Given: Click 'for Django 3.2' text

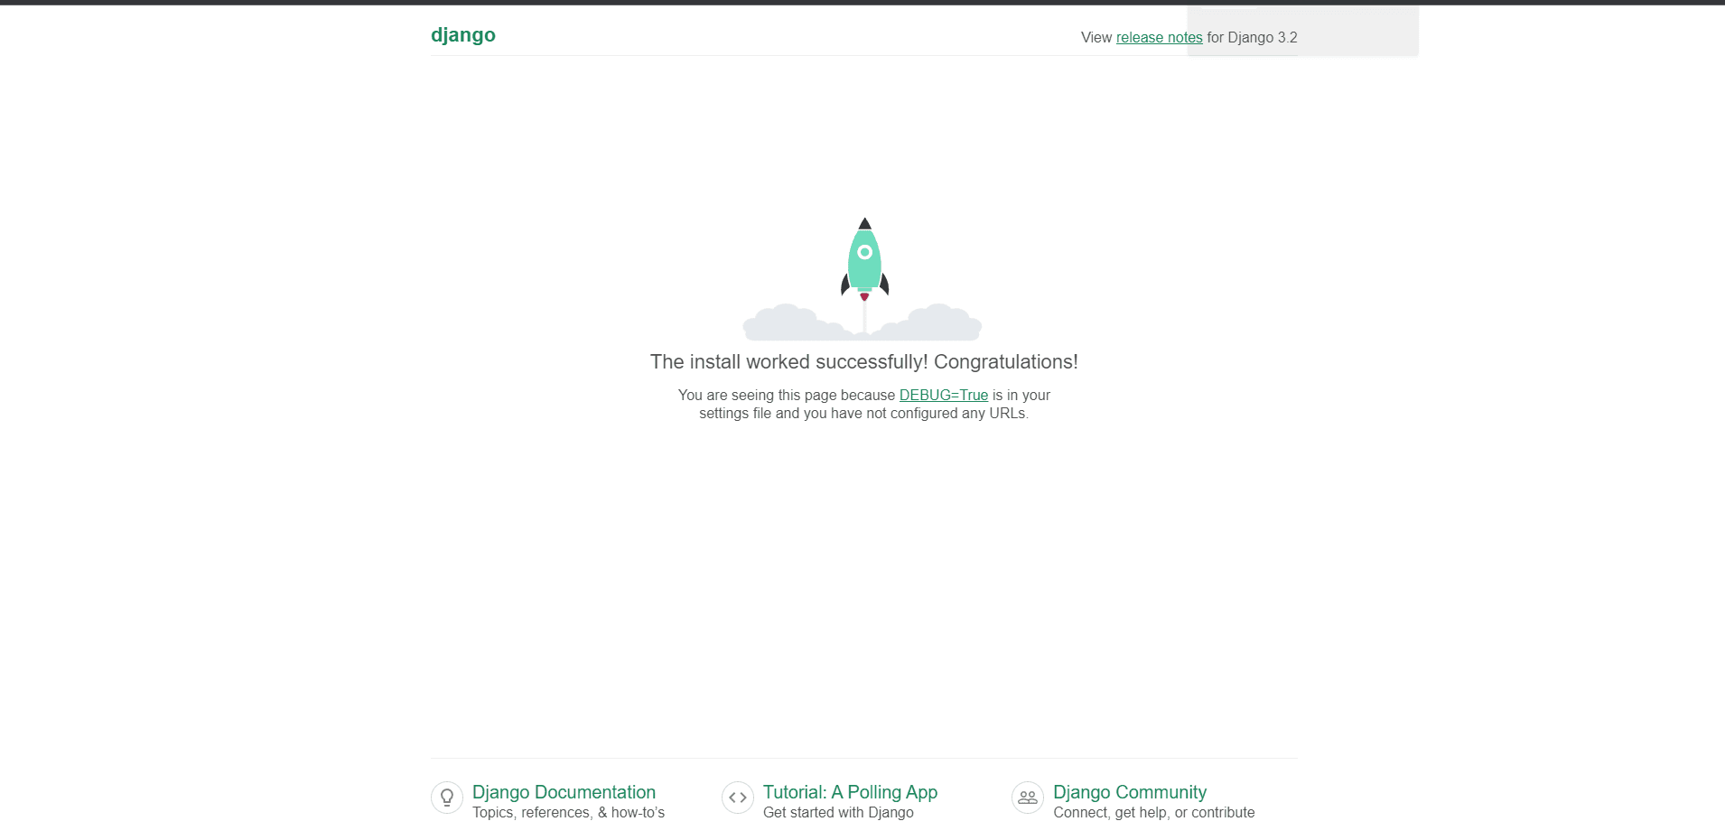Looking at the screenshot, I should click(1252, 38).
